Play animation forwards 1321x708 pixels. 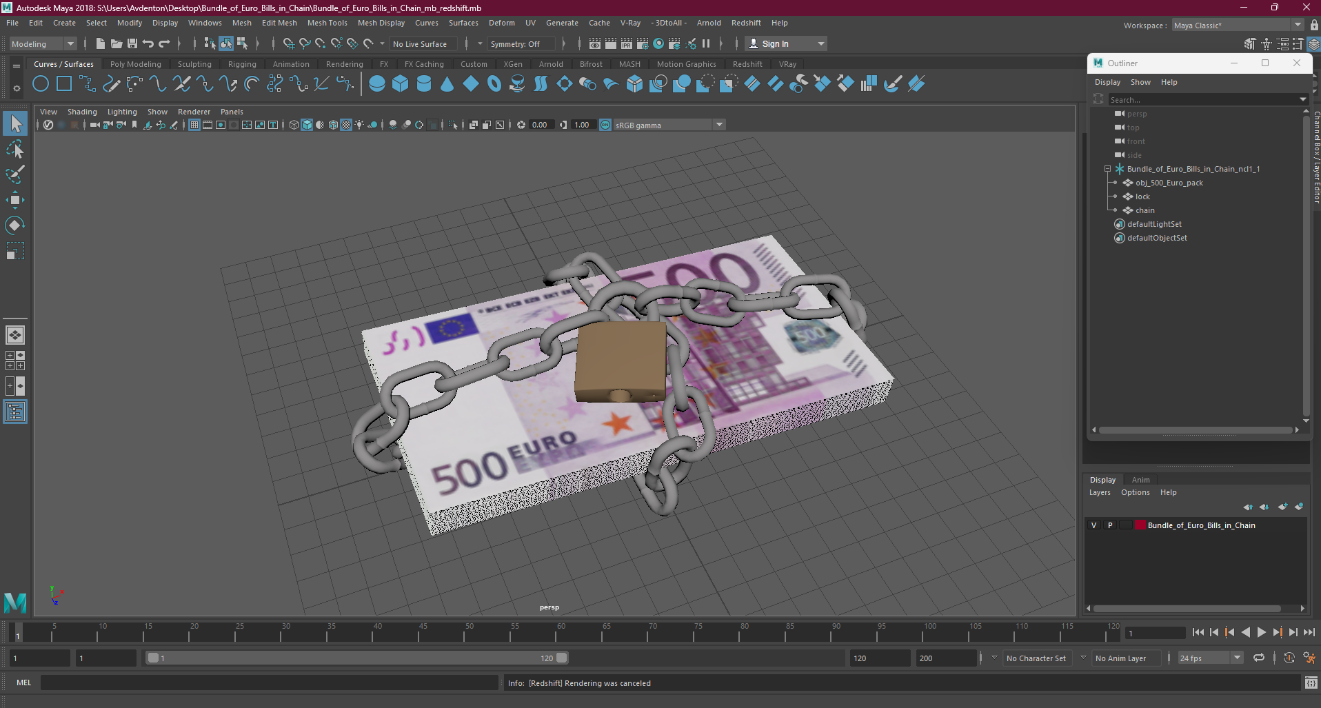click(1261, 632)
